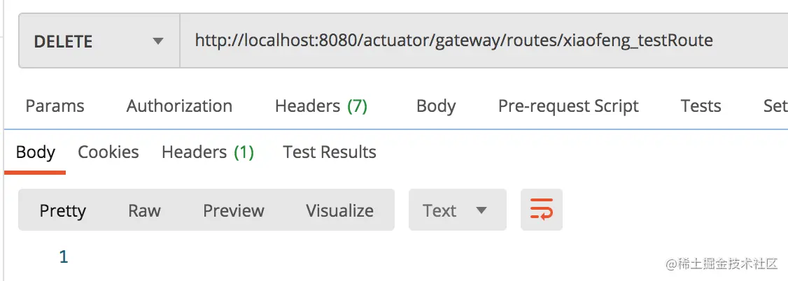This screenshot has width=788, height=281.
Task: Go to the Pre-request Script tab
Action: [568, 106]
